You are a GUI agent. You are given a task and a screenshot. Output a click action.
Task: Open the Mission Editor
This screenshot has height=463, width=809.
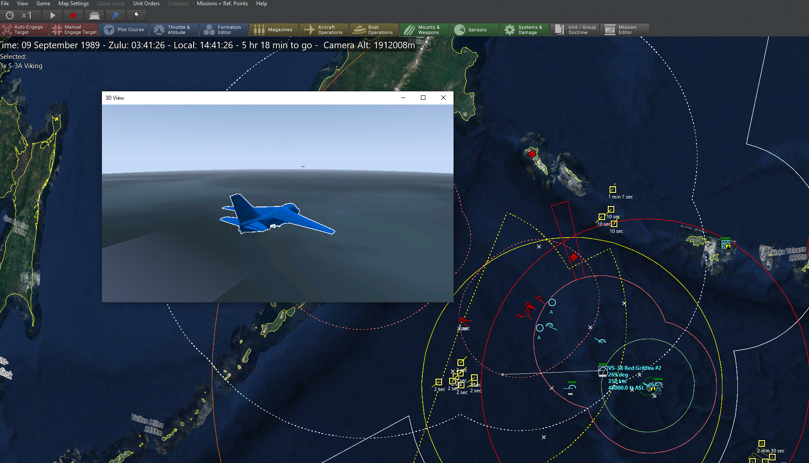pos(624,29)
